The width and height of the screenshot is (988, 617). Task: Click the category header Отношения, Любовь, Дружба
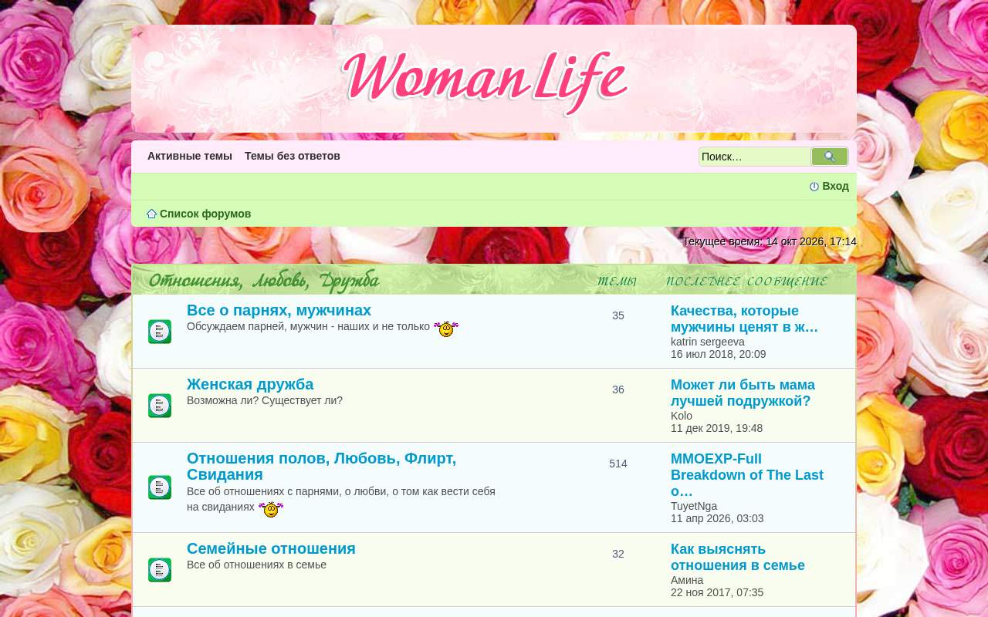click(x=263, y=281)
